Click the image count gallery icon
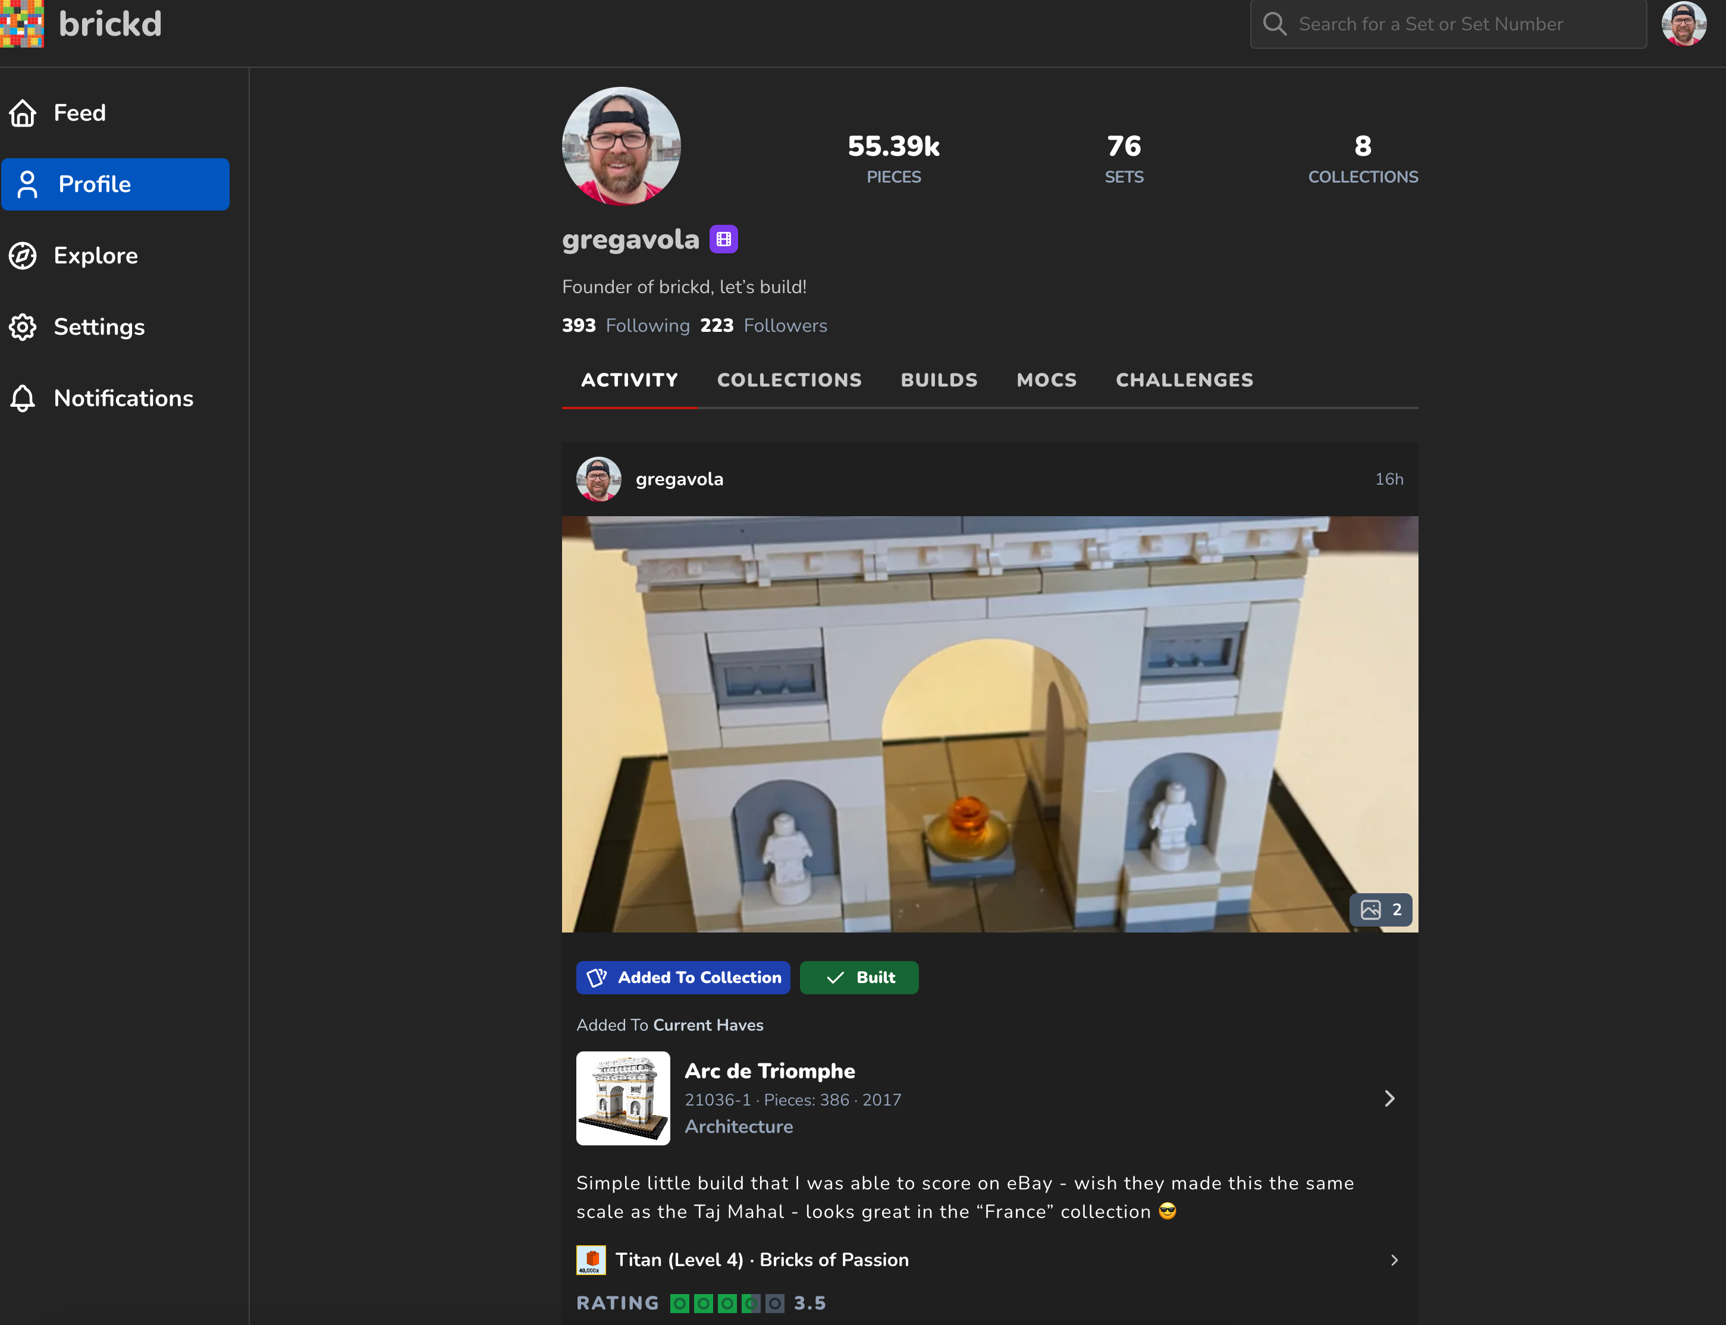Viewport: 1726px width, 1325px height. click(1371, 909)
